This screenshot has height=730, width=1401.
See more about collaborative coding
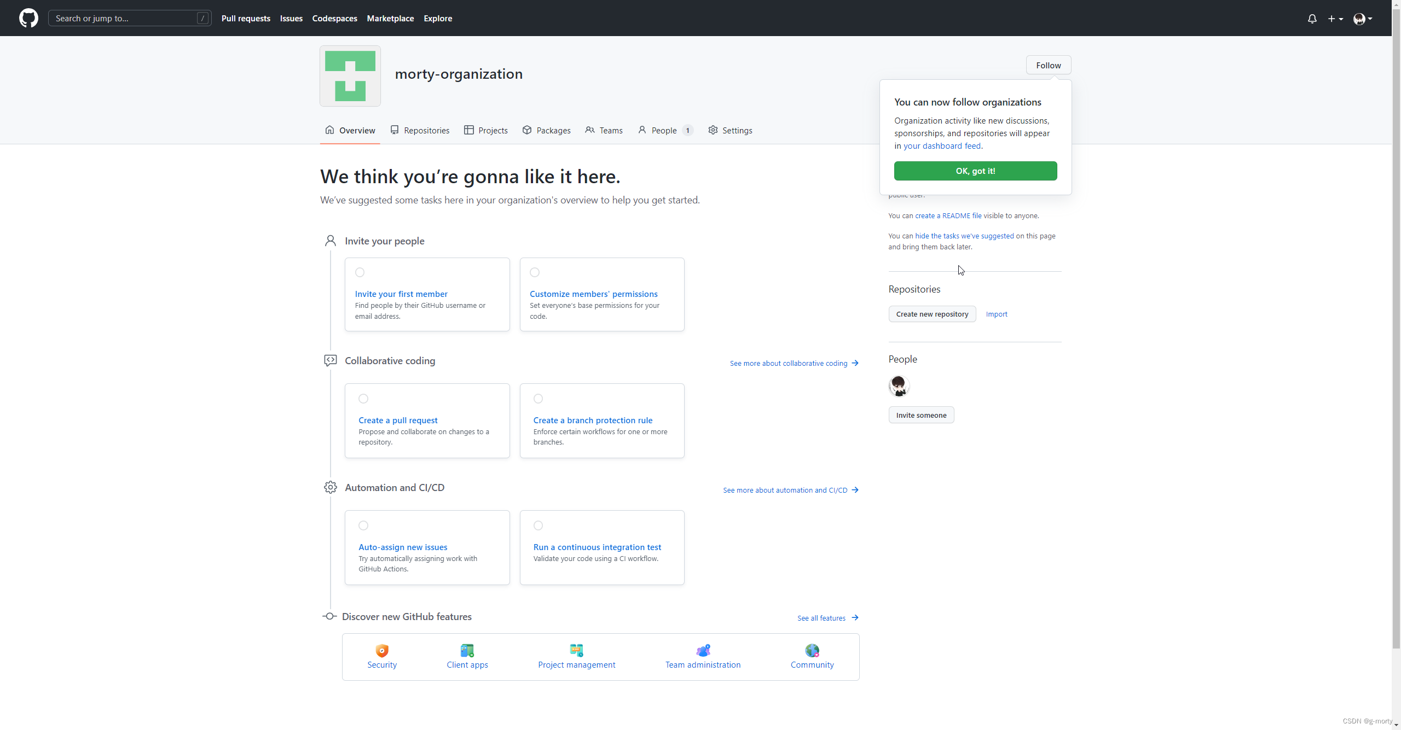click(x=794, y=363)
